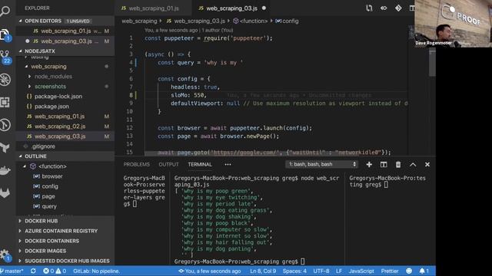The width and height of the screenshot is (492, 276).
Task: Open the Manage gear icon
Action: point(5,255)
